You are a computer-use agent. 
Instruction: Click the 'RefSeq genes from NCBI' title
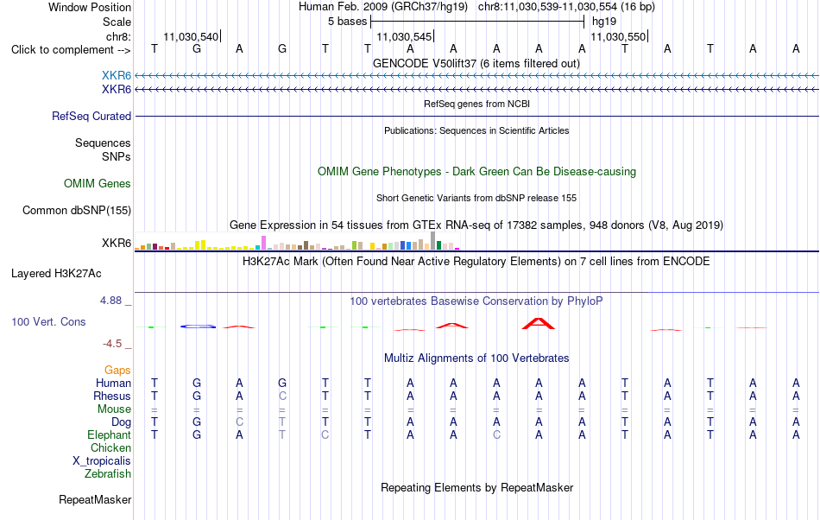click(476, 105)
